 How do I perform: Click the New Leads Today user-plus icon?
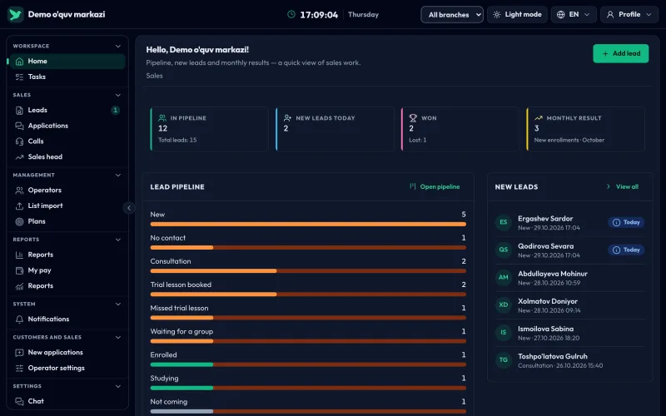tap(287, 118)
